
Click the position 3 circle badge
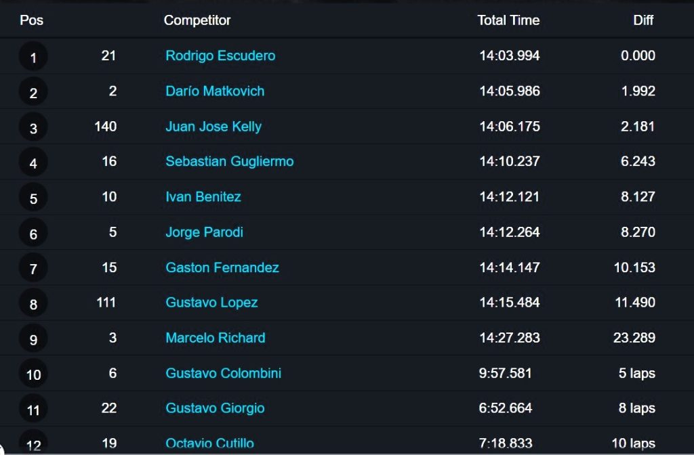pyautogui.click(x=33, y=127)
